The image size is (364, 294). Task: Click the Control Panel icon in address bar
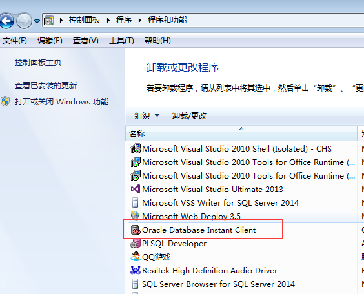tap(49, 20)
